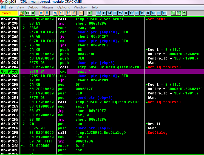Open debugging options list icon

[x=173, y=13]
